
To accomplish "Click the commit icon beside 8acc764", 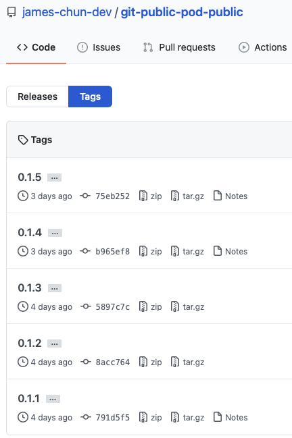I will (86, 362).
